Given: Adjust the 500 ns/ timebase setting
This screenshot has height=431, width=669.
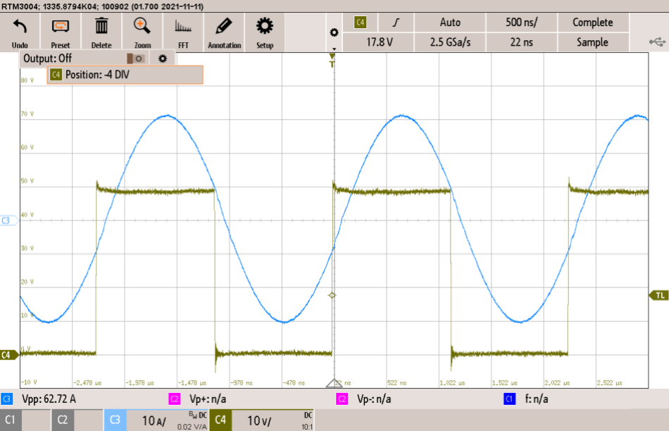Looking at the screenshot, I should pyautogui.click(x=521, y=23).
